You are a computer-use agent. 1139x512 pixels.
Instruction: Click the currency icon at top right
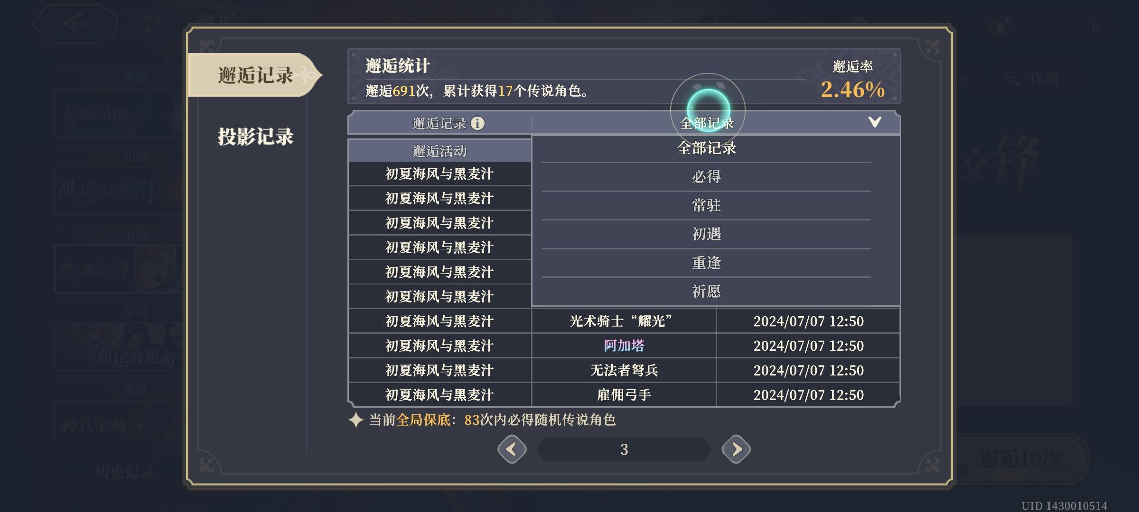coord(999,25)
